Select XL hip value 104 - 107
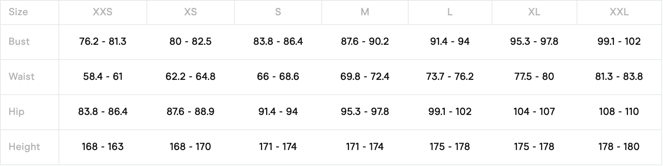This screenshot has height=166, width=663. (534, 112)
